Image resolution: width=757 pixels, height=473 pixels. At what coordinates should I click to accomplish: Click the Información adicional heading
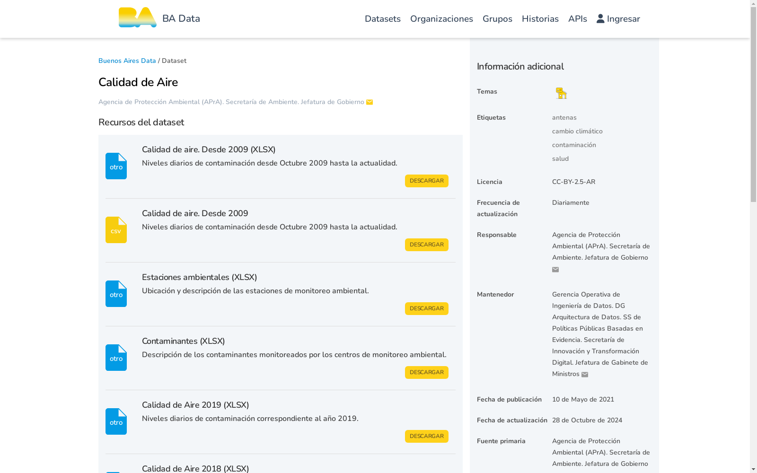click(x=520, y=67)
